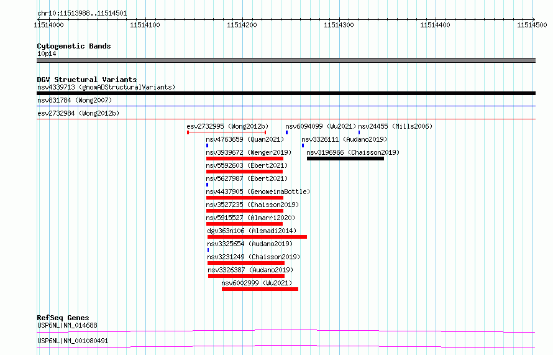The width and height of the screenshot is (553, 355).
Task: Click the nsv6094099 (Wu2021) label
Action: 321,126
